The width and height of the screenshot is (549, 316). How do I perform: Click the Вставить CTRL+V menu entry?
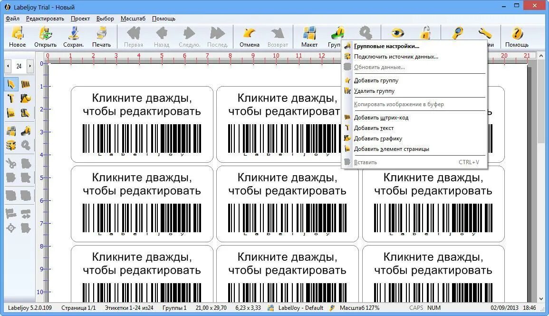click(414, 162)
